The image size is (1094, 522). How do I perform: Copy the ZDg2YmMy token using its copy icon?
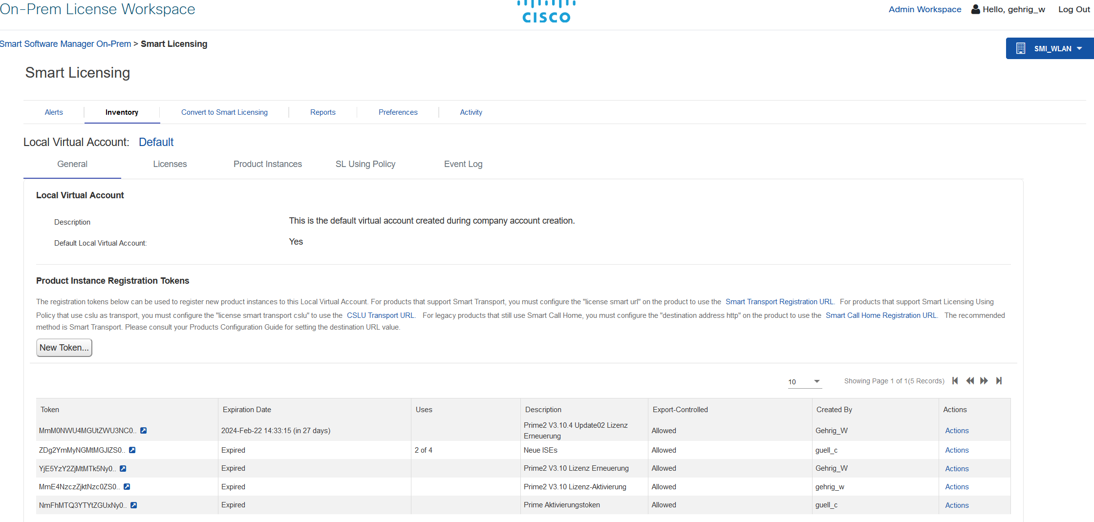(x=133, y=450)
